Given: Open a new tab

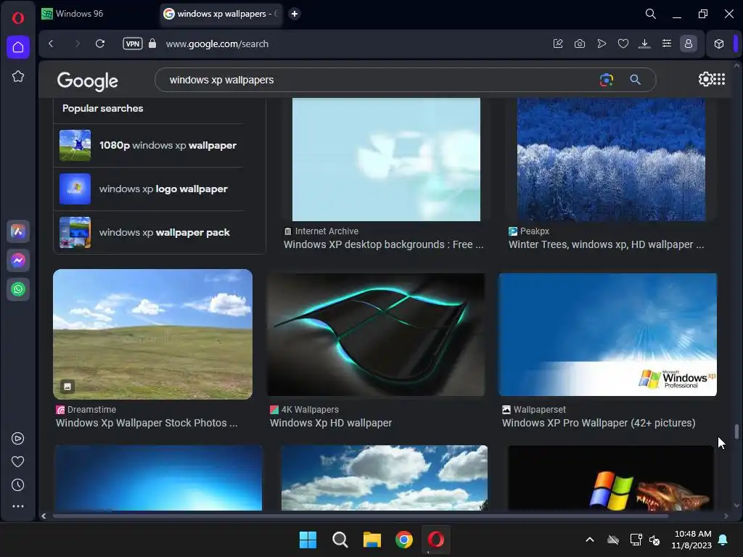Looking at the screenshot, I should tap(295, 14).
